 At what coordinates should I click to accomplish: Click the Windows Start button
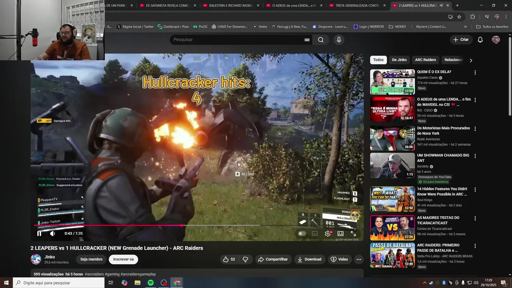(6, 283)
